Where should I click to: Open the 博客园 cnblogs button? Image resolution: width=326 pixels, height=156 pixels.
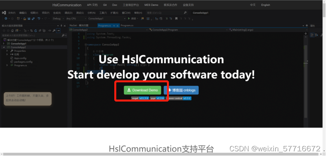tap(181, 90)
